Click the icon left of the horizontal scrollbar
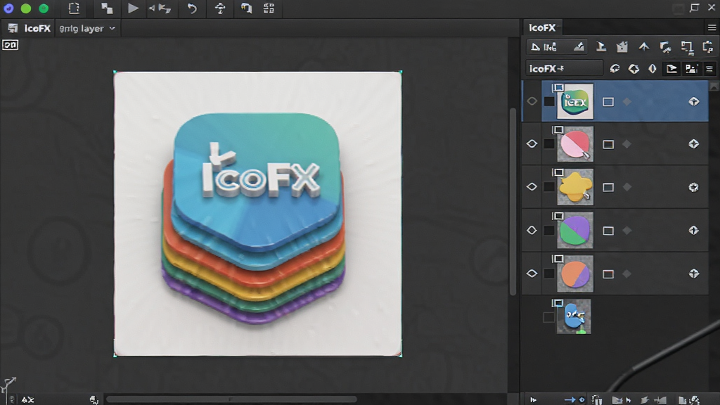The width and height of the screenshot is (720, 405). [94, 400]
